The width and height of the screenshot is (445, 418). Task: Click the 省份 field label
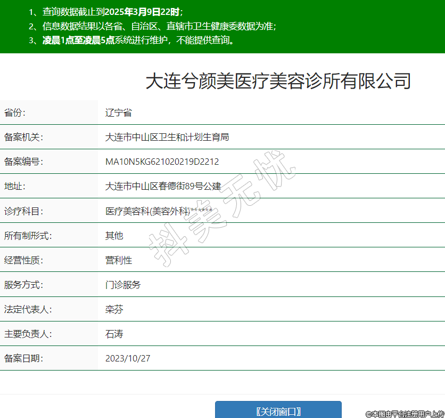[15, 112]
